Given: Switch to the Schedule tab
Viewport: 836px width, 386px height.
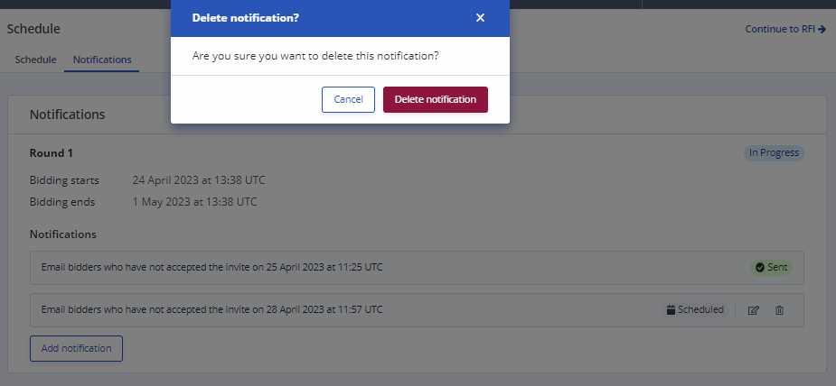Looking at the screenshot, I should pyautogui.click(x=35, y=60).
